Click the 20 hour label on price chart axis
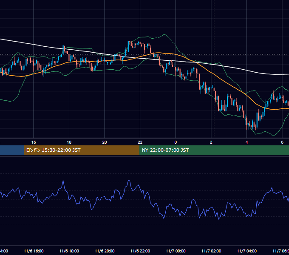289x255 pixels. click(x=105, y=142)
